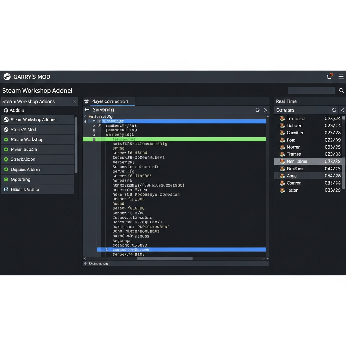
Task: Go back with Servercfg arrow
Action: [87, 110]
